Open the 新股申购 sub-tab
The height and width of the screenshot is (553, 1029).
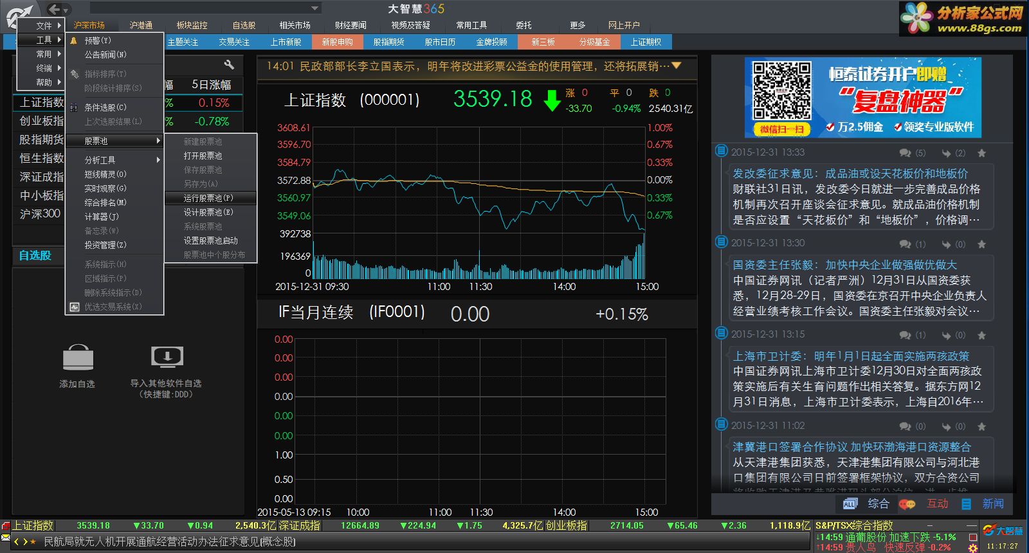pos(338,42)
